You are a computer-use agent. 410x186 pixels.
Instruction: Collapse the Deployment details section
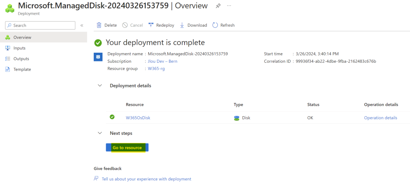pos(100,85)
